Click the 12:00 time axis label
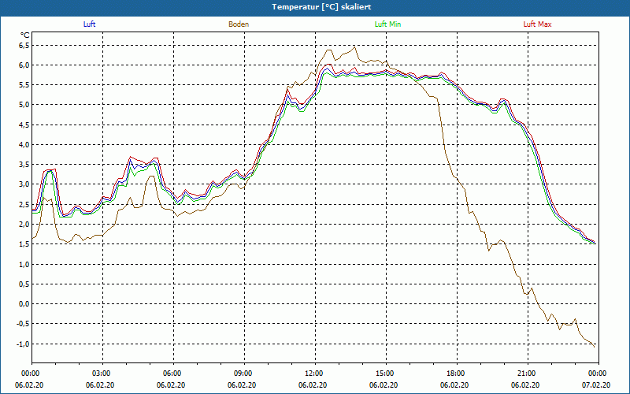 point(313,374)
